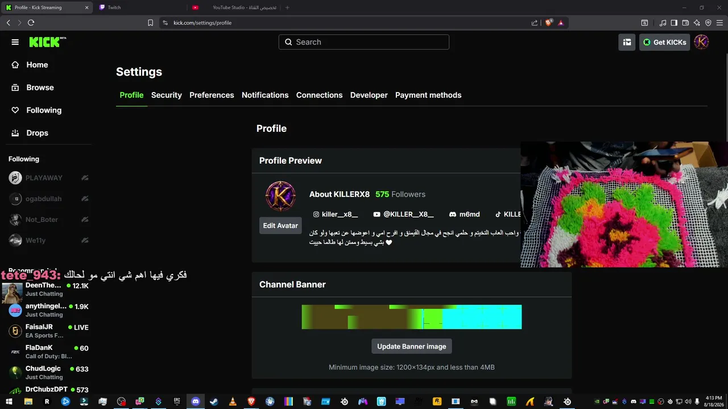Open a new browser tab

287,7
